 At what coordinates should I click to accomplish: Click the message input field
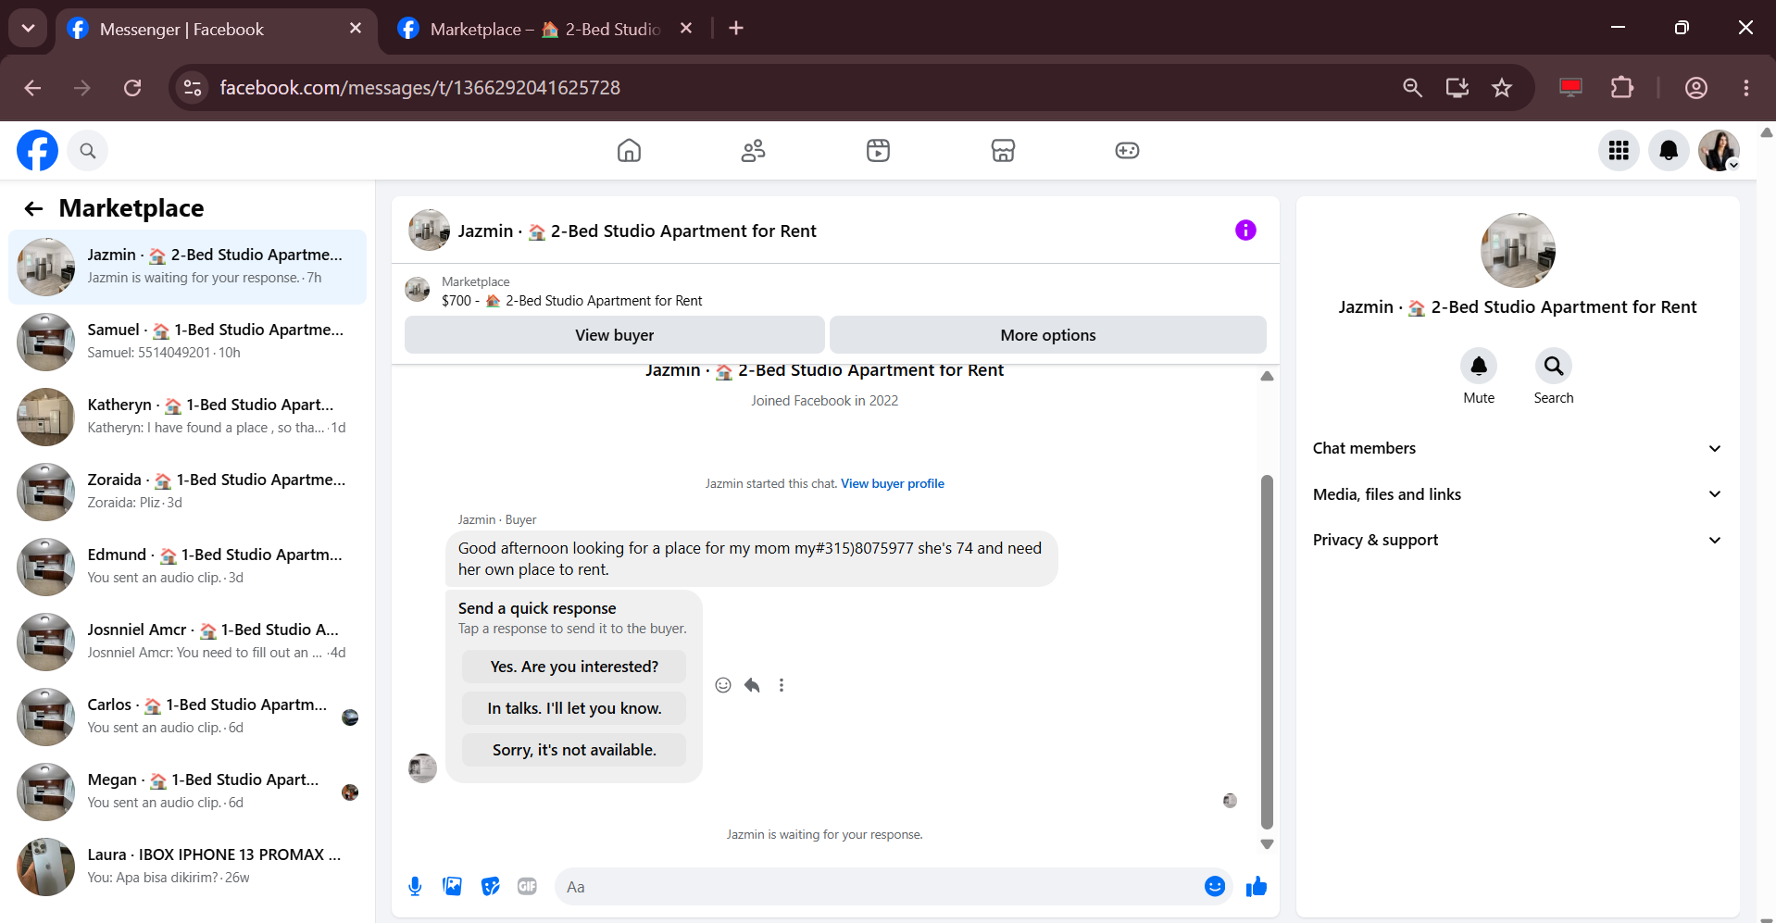880,887
